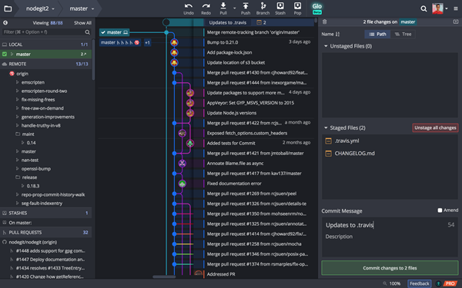462x288 pixels.
Task: Open pull request #1448 adds support for gpg
Action: click(x=51, y=250)
